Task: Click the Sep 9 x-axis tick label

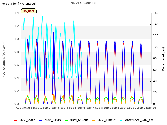Action: [108, 108]
